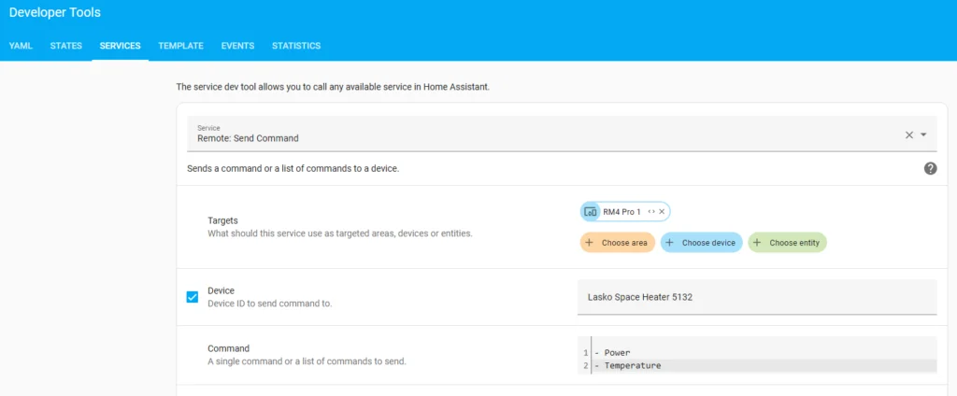The height and width of the screenshot is (396, 957).
Task: Select the Events tab
Action: pos(237,46)
